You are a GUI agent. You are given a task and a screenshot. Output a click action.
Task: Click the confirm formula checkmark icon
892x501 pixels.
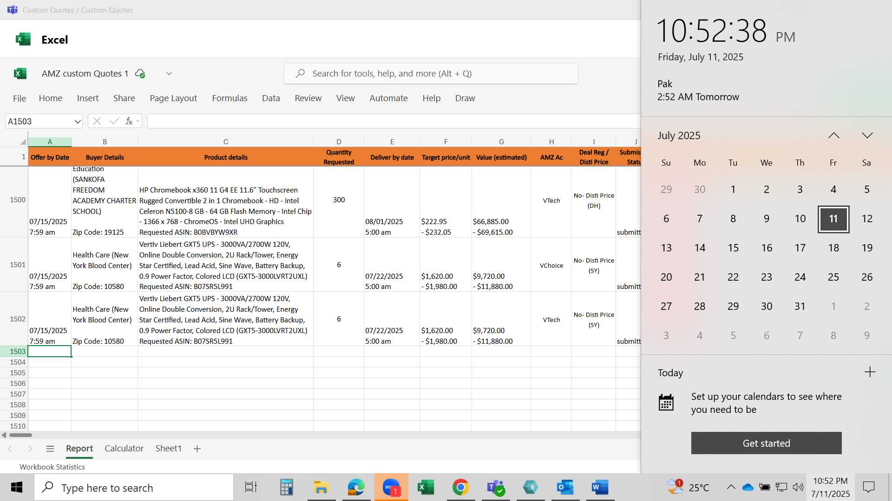(x=114, y=121)
